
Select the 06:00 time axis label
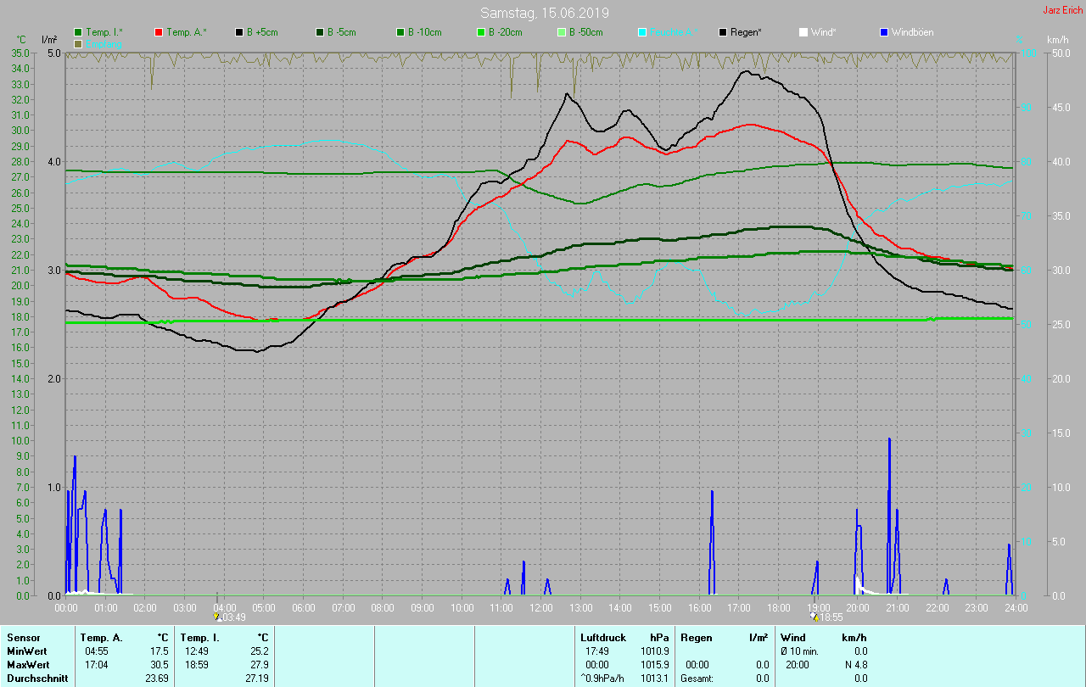[x=304, y=608]
